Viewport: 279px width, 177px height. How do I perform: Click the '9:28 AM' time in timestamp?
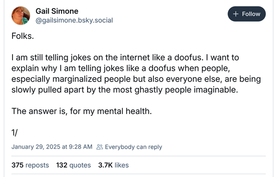81,147
